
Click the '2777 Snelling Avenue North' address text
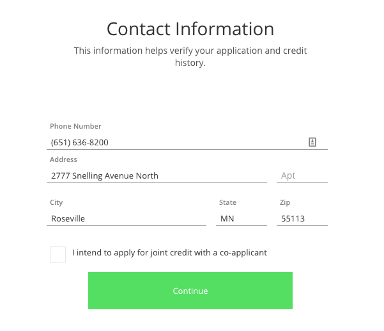point(105,175)
